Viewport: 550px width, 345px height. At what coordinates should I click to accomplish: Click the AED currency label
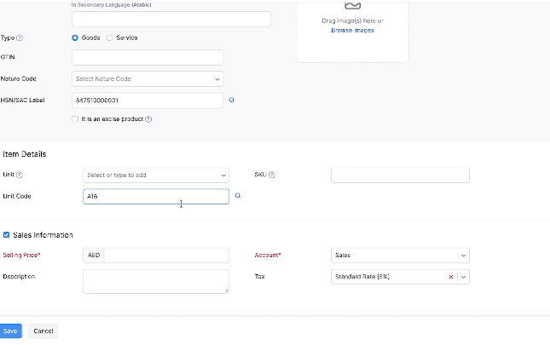pos(94,256)
